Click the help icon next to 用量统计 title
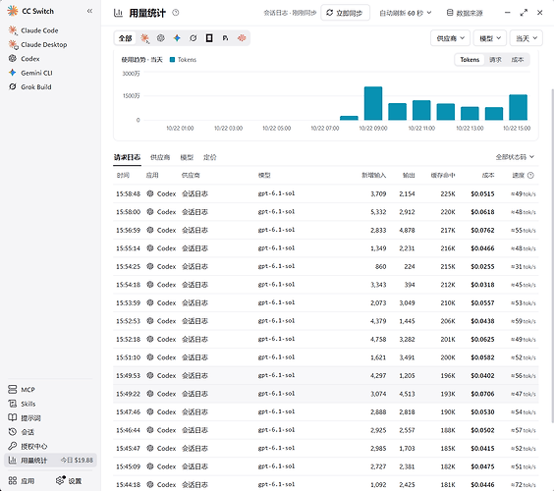Screen dimensions: 554x491 [176, 13]
